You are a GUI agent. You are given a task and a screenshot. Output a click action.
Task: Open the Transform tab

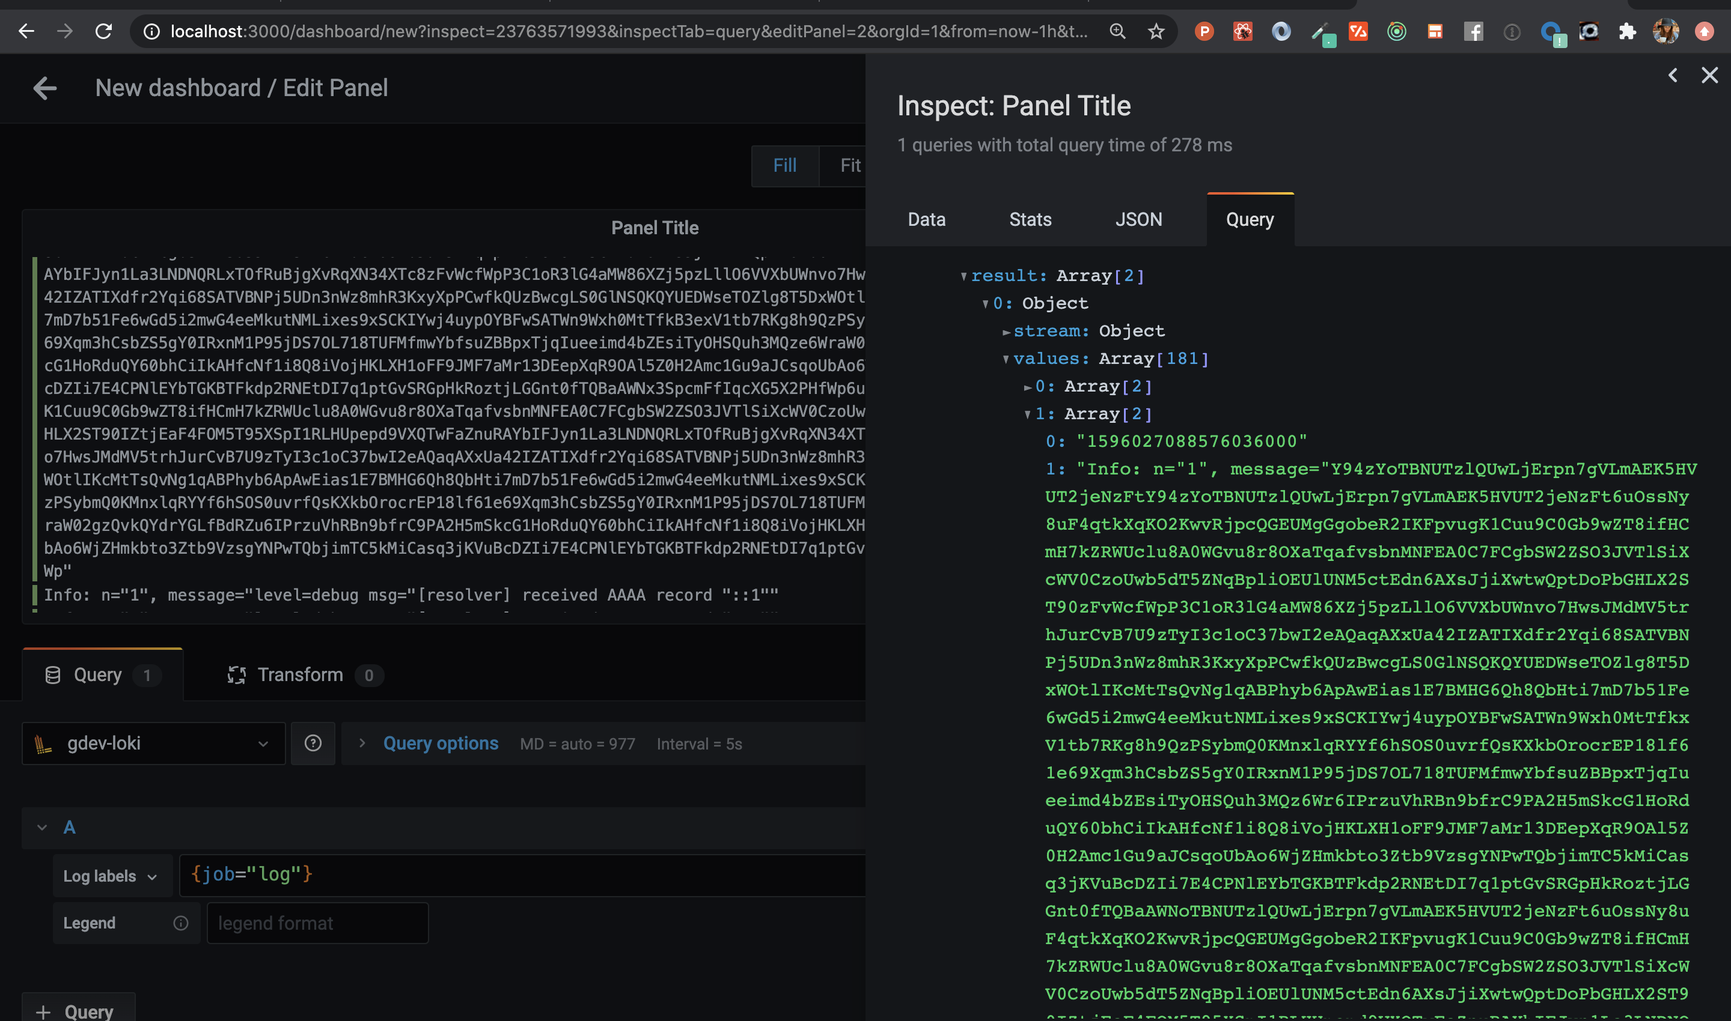point(300,675)
